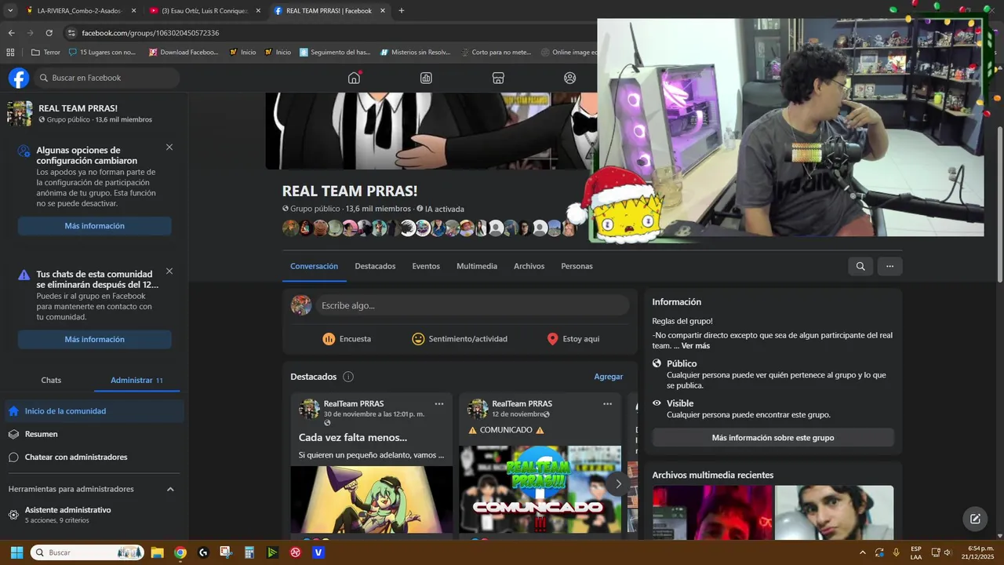1004x565 pixels.
Task: Click the Google Chrome taskbar icon
Action: 180,552
